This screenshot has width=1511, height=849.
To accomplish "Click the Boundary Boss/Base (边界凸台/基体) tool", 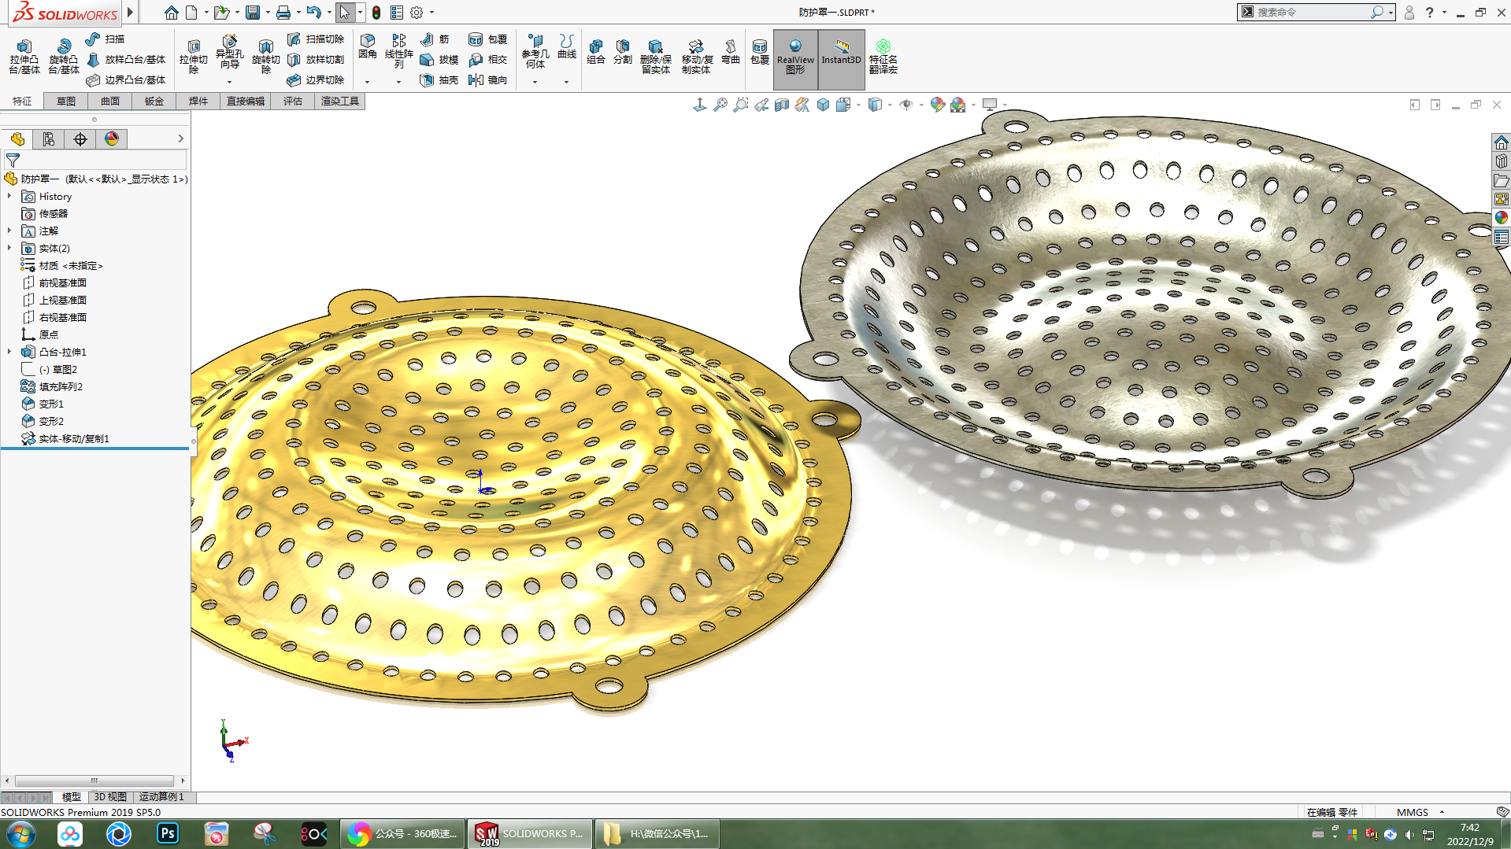I will tap(126, 79).
